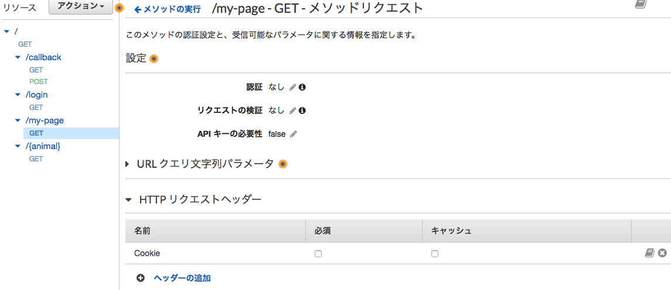Click the ヘッダーの追加 link

tap(182, 278)
